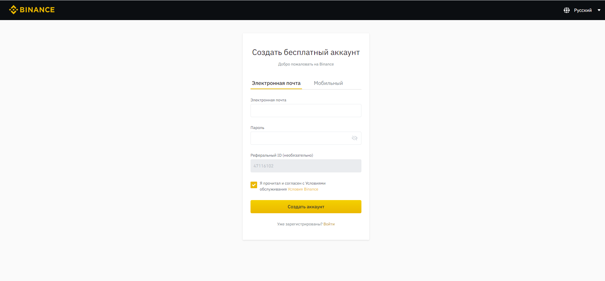Viewport: 605px width, 281px height.
Task: Switch to the Мобильный tab
Action: (x=328, y=83)
